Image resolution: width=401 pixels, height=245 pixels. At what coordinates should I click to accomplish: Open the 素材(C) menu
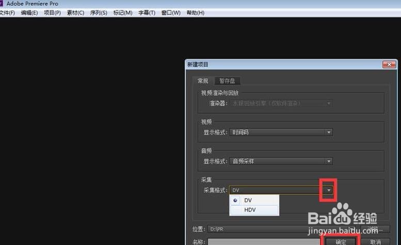(75, 13)
